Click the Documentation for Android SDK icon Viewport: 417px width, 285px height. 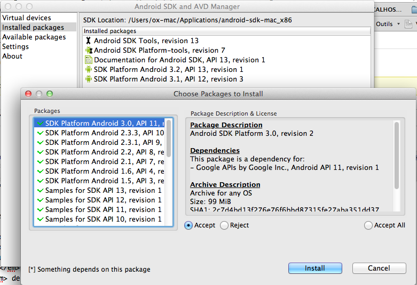(x=89, y=60)
